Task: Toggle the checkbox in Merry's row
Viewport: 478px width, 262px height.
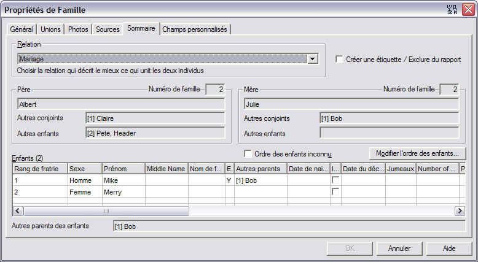Action: [x=335, y=191]
